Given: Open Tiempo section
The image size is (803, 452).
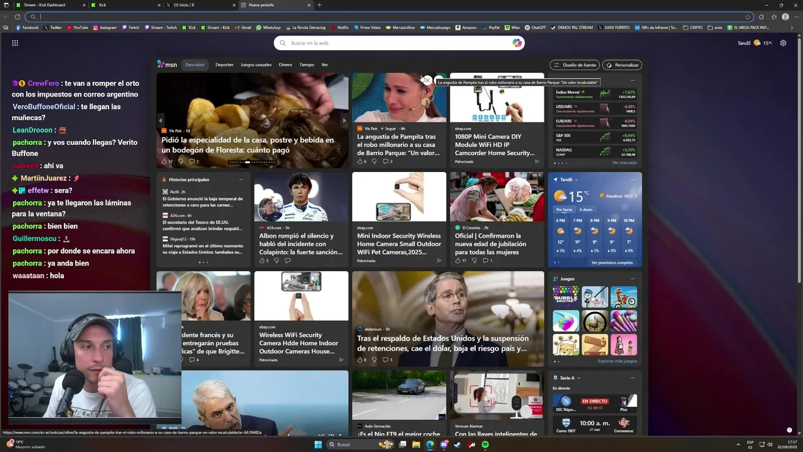Looking at the screenshot, I should [x=307, y=65].
